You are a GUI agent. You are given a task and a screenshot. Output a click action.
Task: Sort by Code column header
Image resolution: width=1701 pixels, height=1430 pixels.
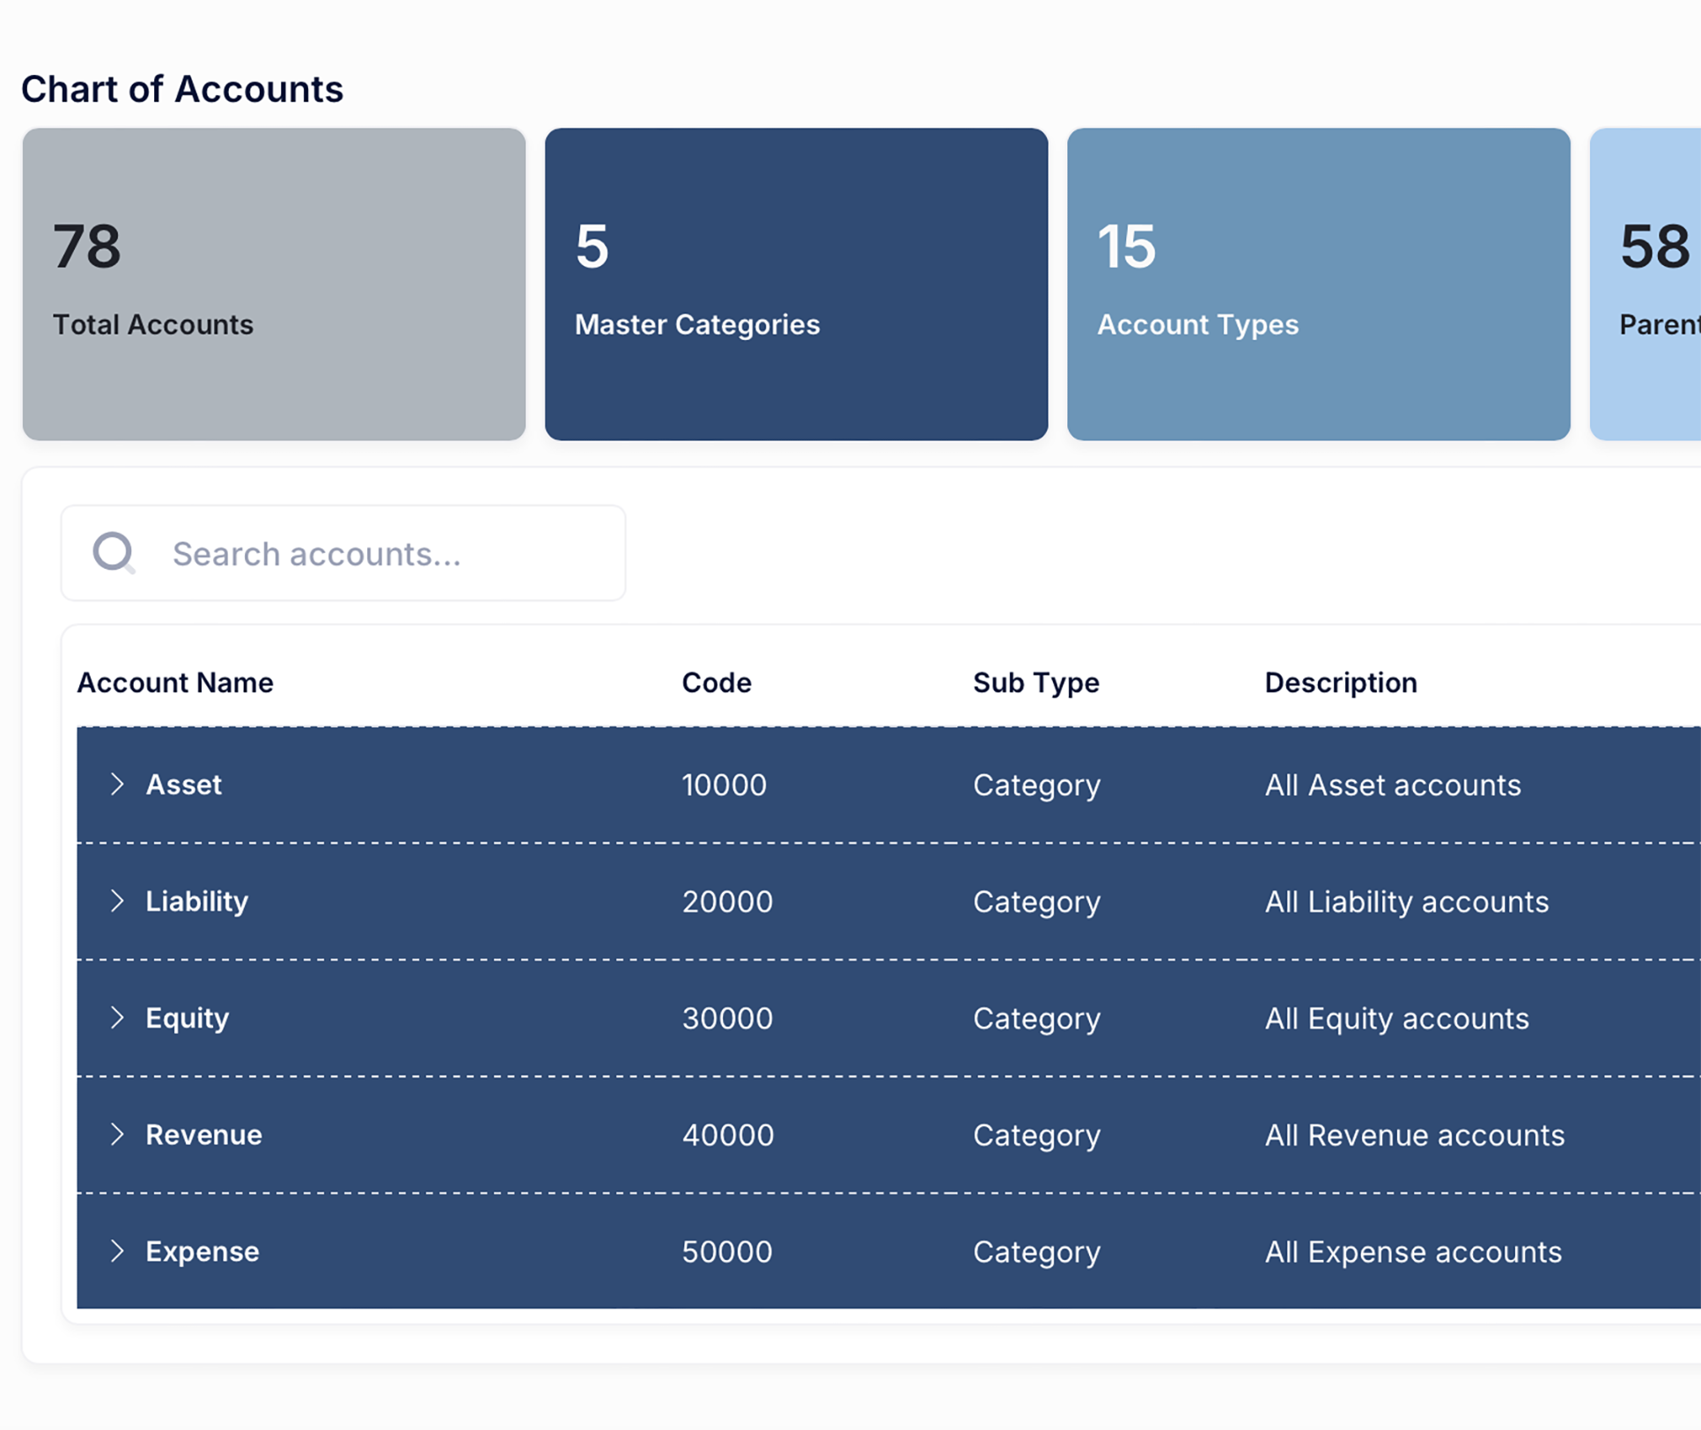click(717, 682)
